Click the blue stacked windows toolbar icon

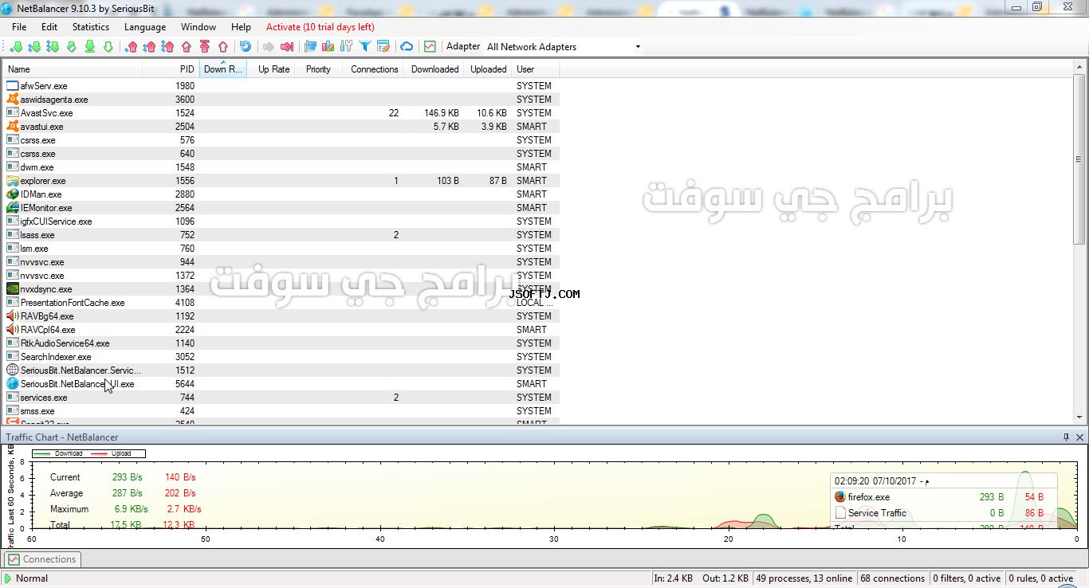click(x=310, y=47)
